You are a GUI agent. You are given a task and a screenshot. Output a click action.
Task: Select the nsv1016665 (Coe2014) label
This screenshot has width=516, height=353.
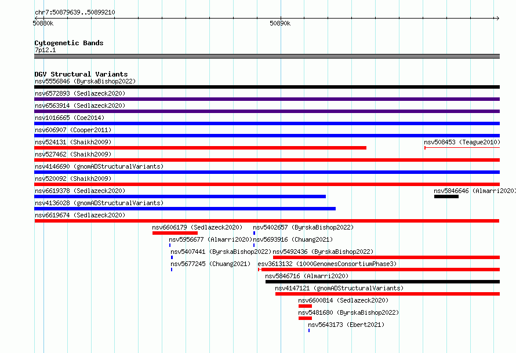pos(70,118)
